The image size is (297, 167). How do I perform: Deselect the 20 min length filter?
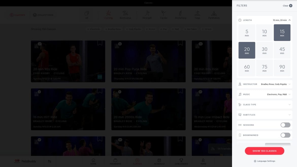[x=247, y=50]
